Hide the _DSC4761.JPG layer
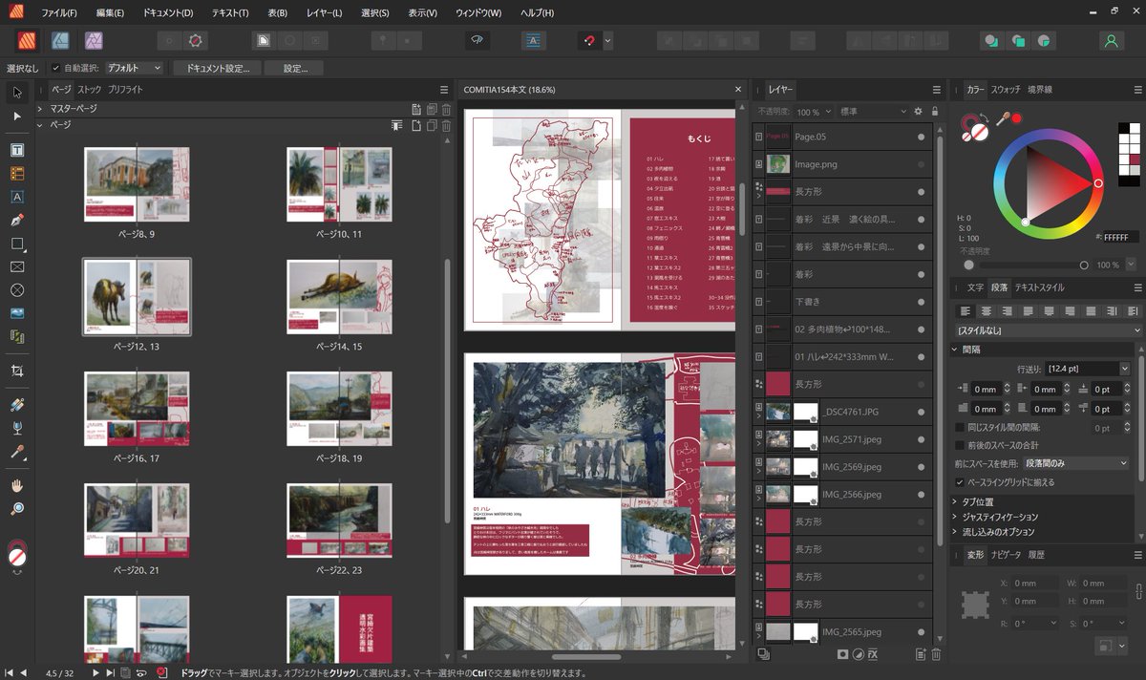 [x=922, y=413]
